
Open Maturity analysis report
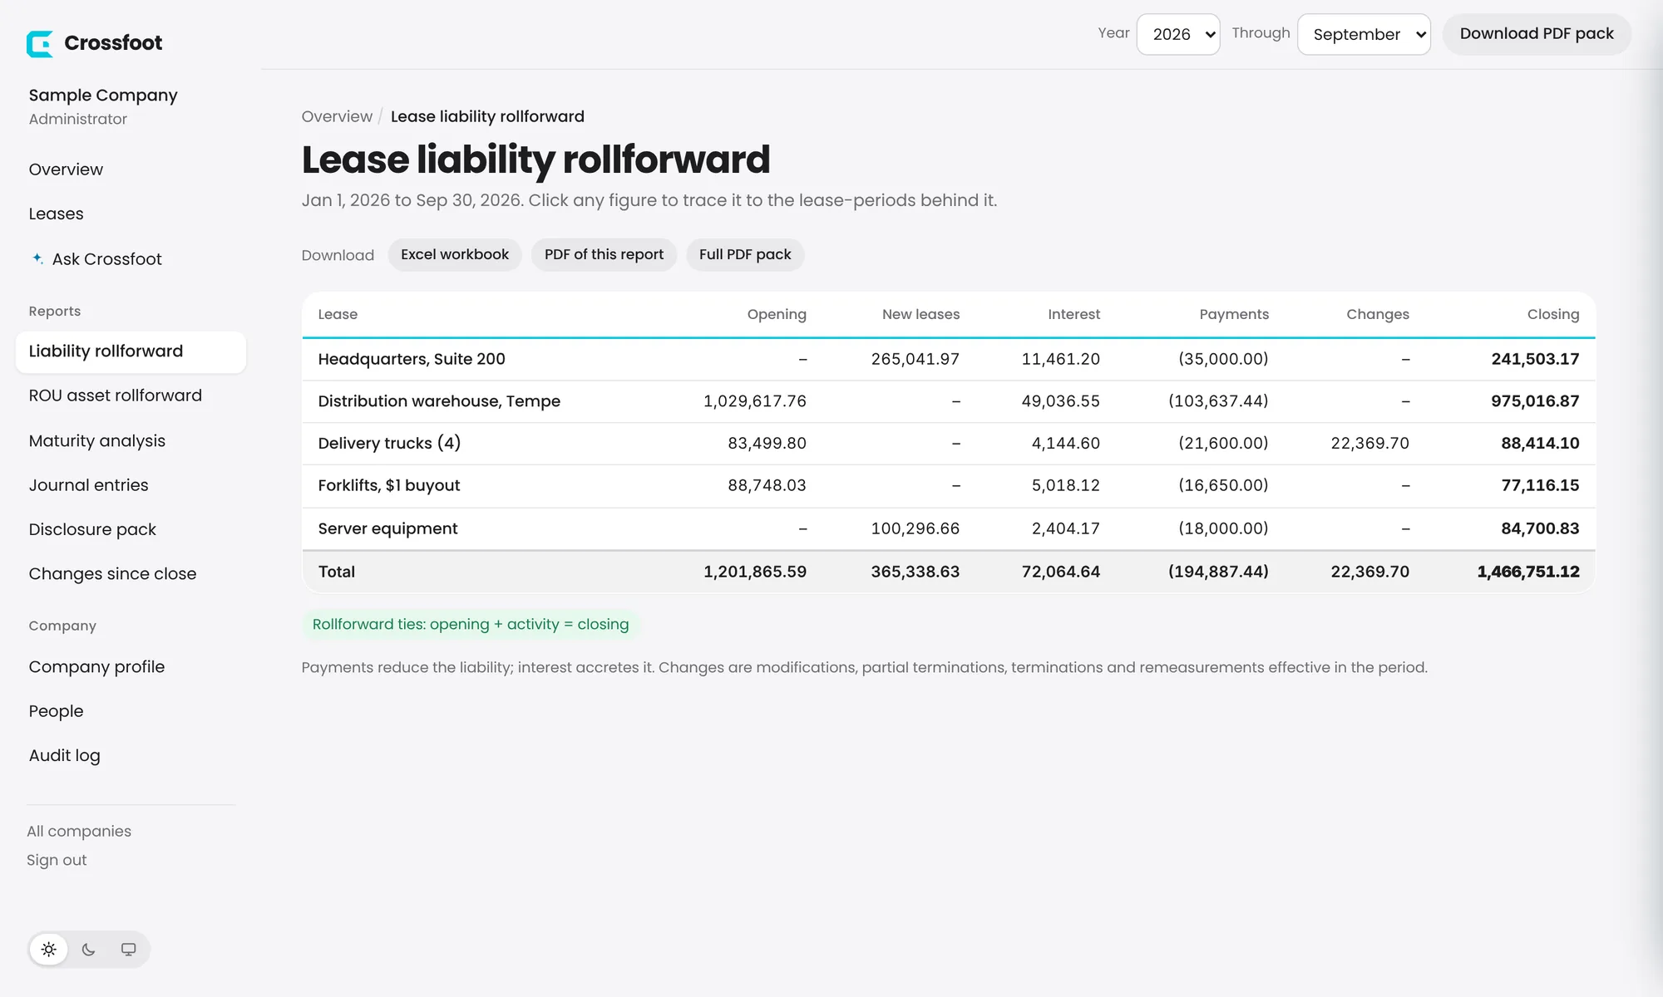point(97,441)
